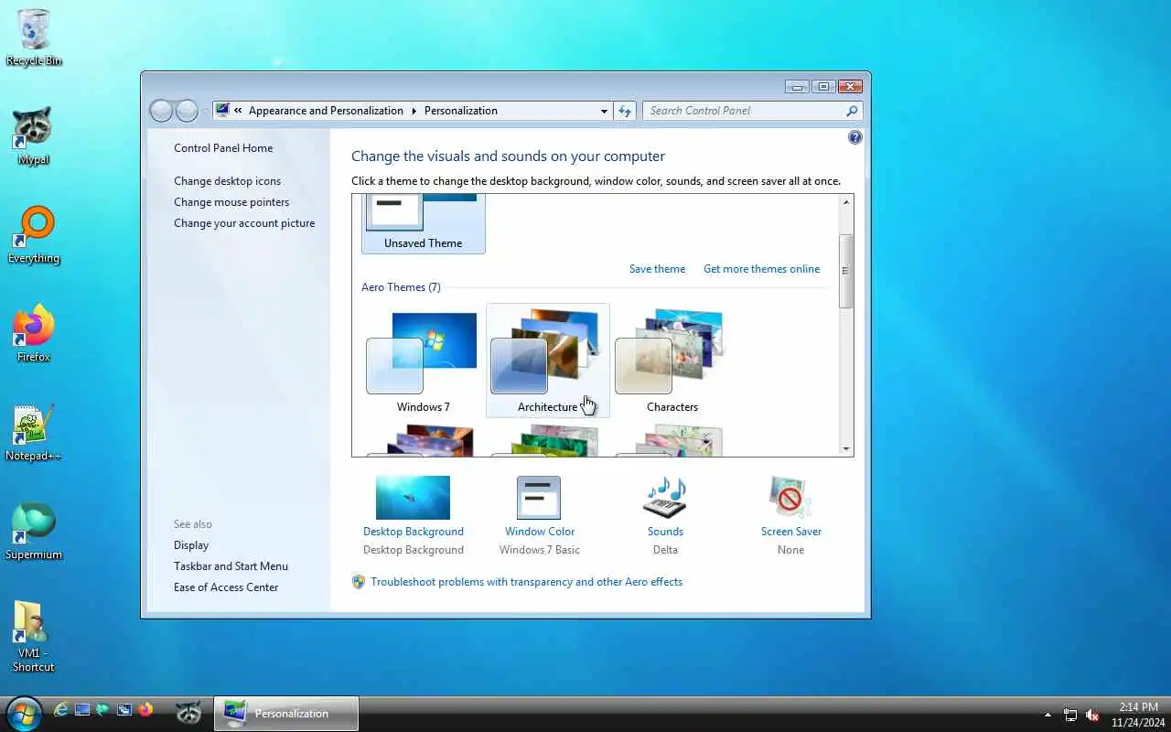The width and height of the screenshot is (1171, 732).
Task: Click the breadcrumb double-chevron expander
Action: [x=239, y=111]
